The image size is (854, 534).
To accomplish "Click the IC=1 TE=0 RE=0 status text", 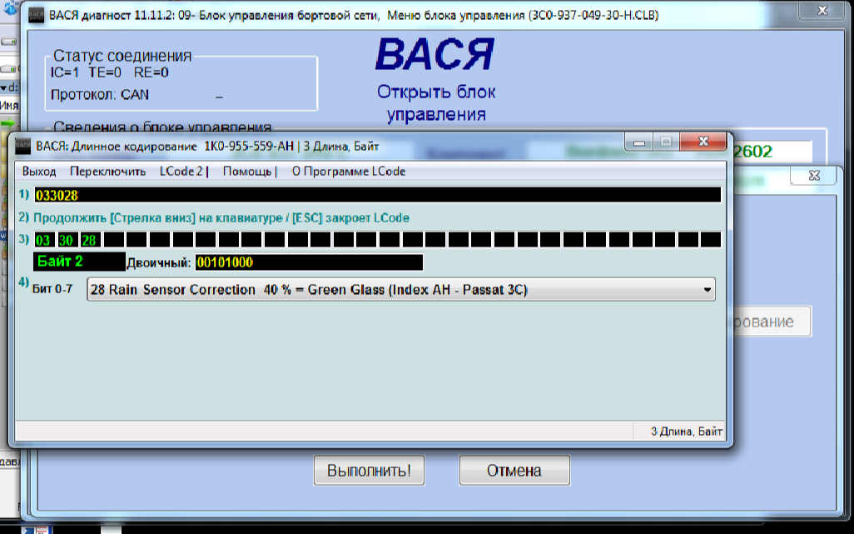I will 110,72.
